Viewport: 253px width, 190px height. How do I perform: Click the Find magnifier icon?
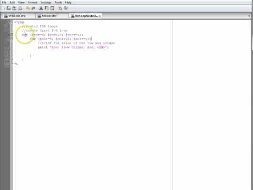click(60, 8)
